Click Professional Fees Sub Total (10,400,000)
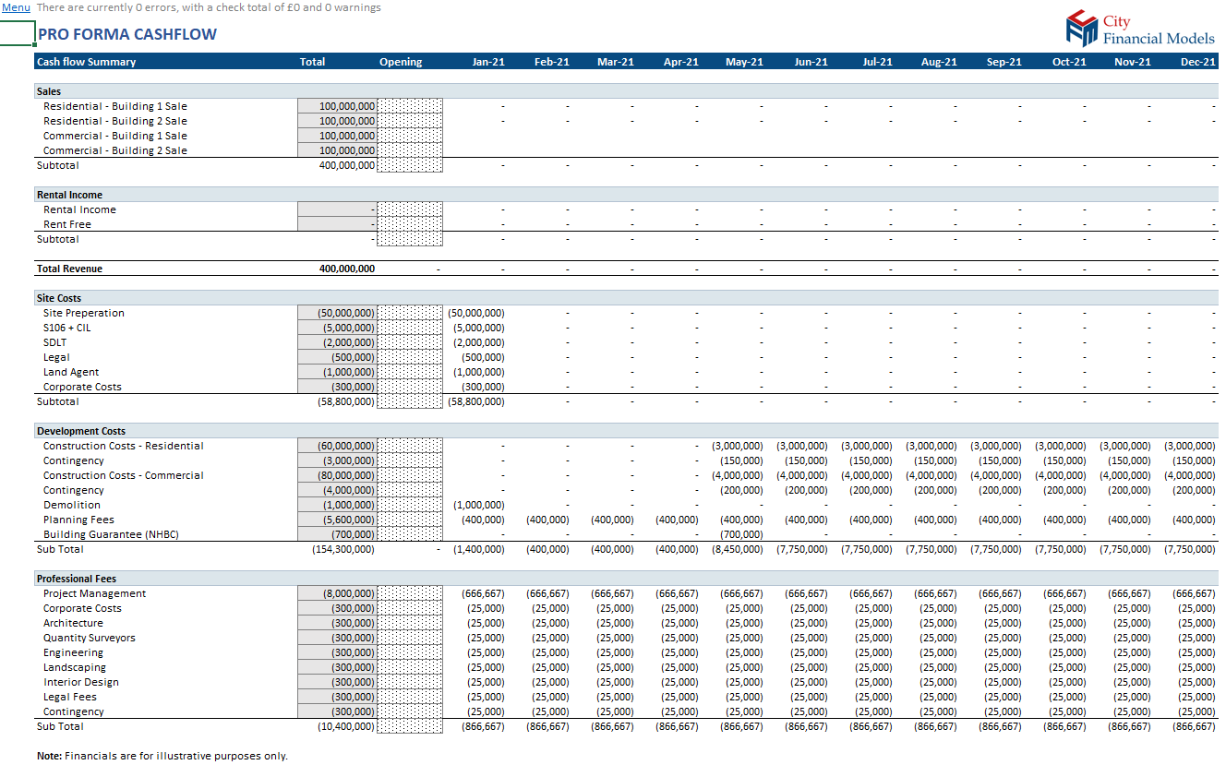The image size is (1226, 765). pos(346,726)
